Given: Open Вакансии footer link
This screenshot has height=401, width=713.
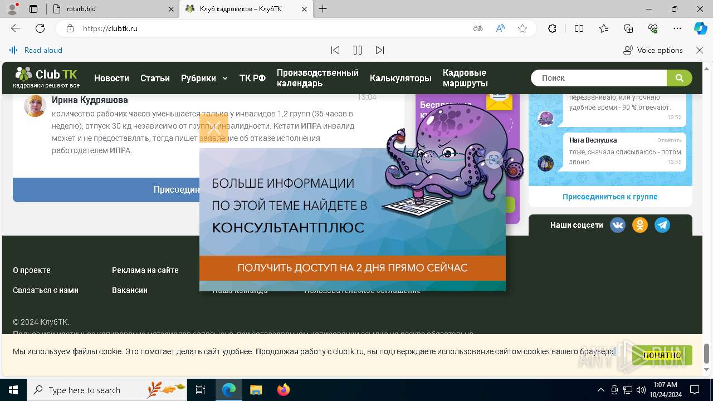Looking at the screenshot, I should 130,290.
